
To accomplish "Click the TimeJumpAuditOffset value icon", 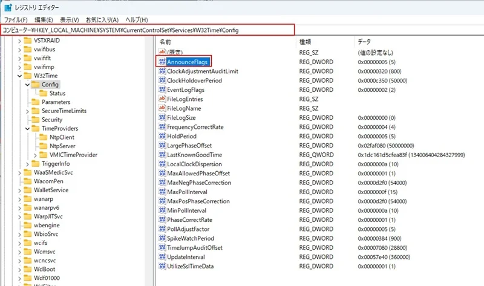I will 162,247.
